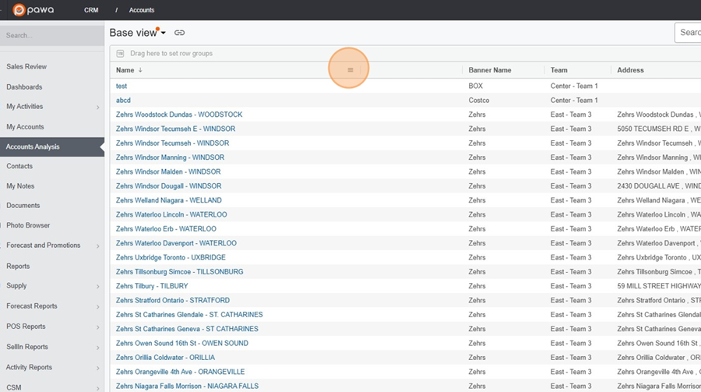Click Accounts breadcrumb

pyautogui.click(x=142, y=10)
